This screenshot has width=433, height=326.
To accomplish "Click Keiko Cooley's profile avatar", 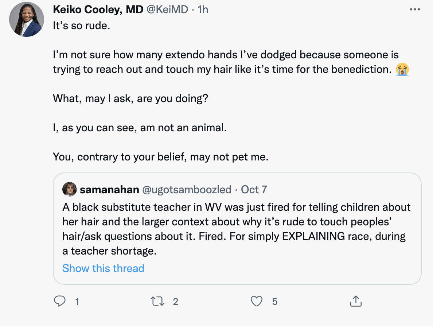I will (x=27, y=21).
